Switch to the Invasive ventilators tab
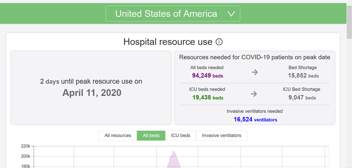 coord(222,135)
